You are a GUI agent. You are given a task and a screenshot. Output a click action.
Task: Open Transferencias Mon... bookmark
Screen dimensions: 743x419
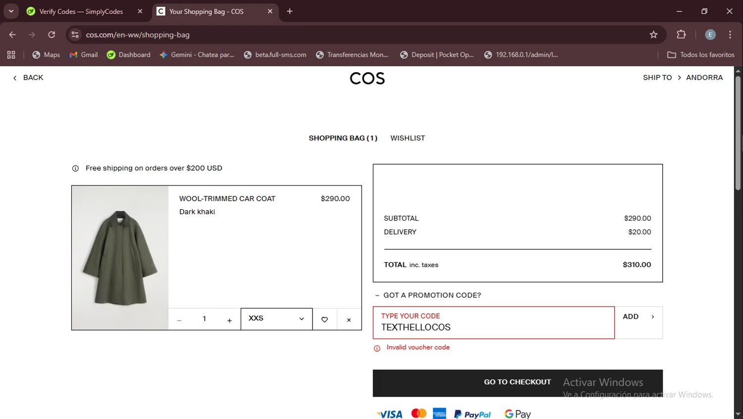pyautogui.click(x=352, y=55)
